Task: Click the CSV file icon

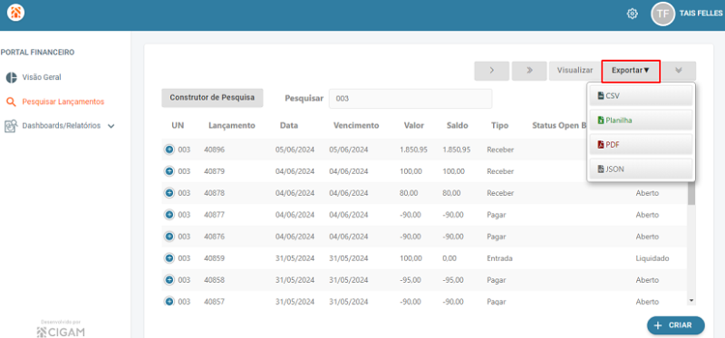Action: (x=601, y=96)
